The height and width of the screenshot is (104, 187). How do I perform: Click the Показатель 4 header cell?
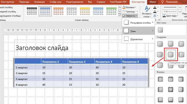(x=134, y=62)
